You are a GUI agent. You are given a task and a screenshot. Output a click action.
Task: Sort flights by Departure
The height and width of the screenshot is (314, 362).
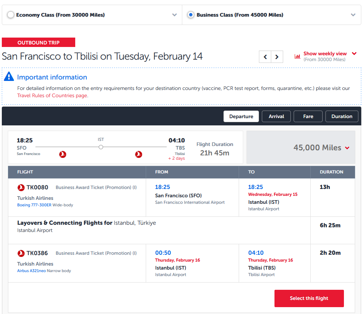click(241, 116)
